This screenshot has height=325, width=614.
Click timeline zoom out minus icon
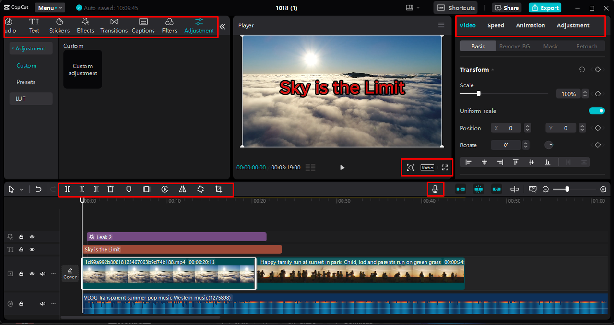pos(545,189)
